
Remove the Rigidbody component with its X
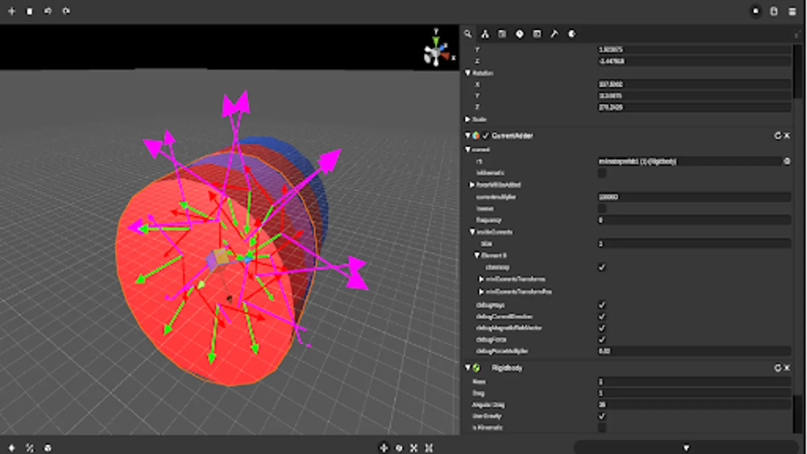(786, 368)
